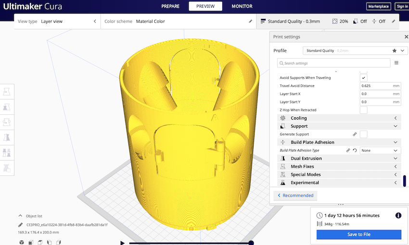
Task: Switch to left side view camera icon
Action: pyautogui.click(x=49, y=243)
